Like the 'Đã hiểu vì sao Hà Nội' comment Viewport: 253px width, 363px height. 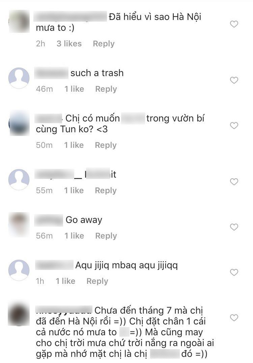coord(234,24)
